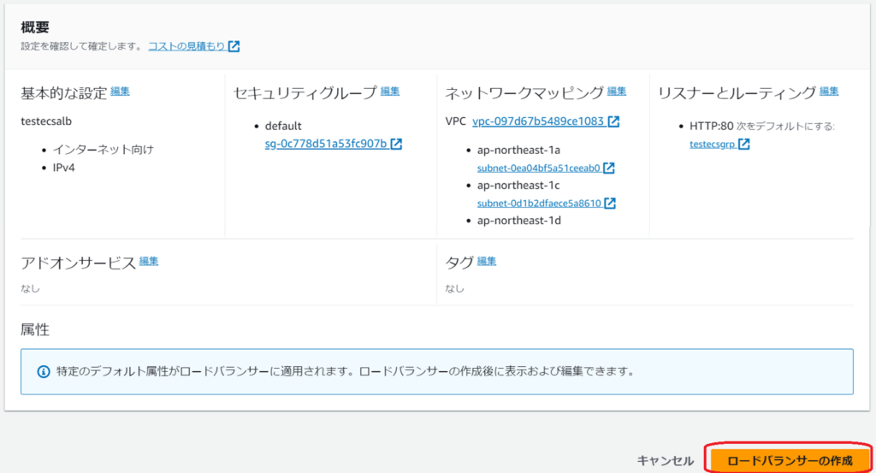Click external-link icon next to testecsgrp
This screenshot has height=473, width=876.
744,144
